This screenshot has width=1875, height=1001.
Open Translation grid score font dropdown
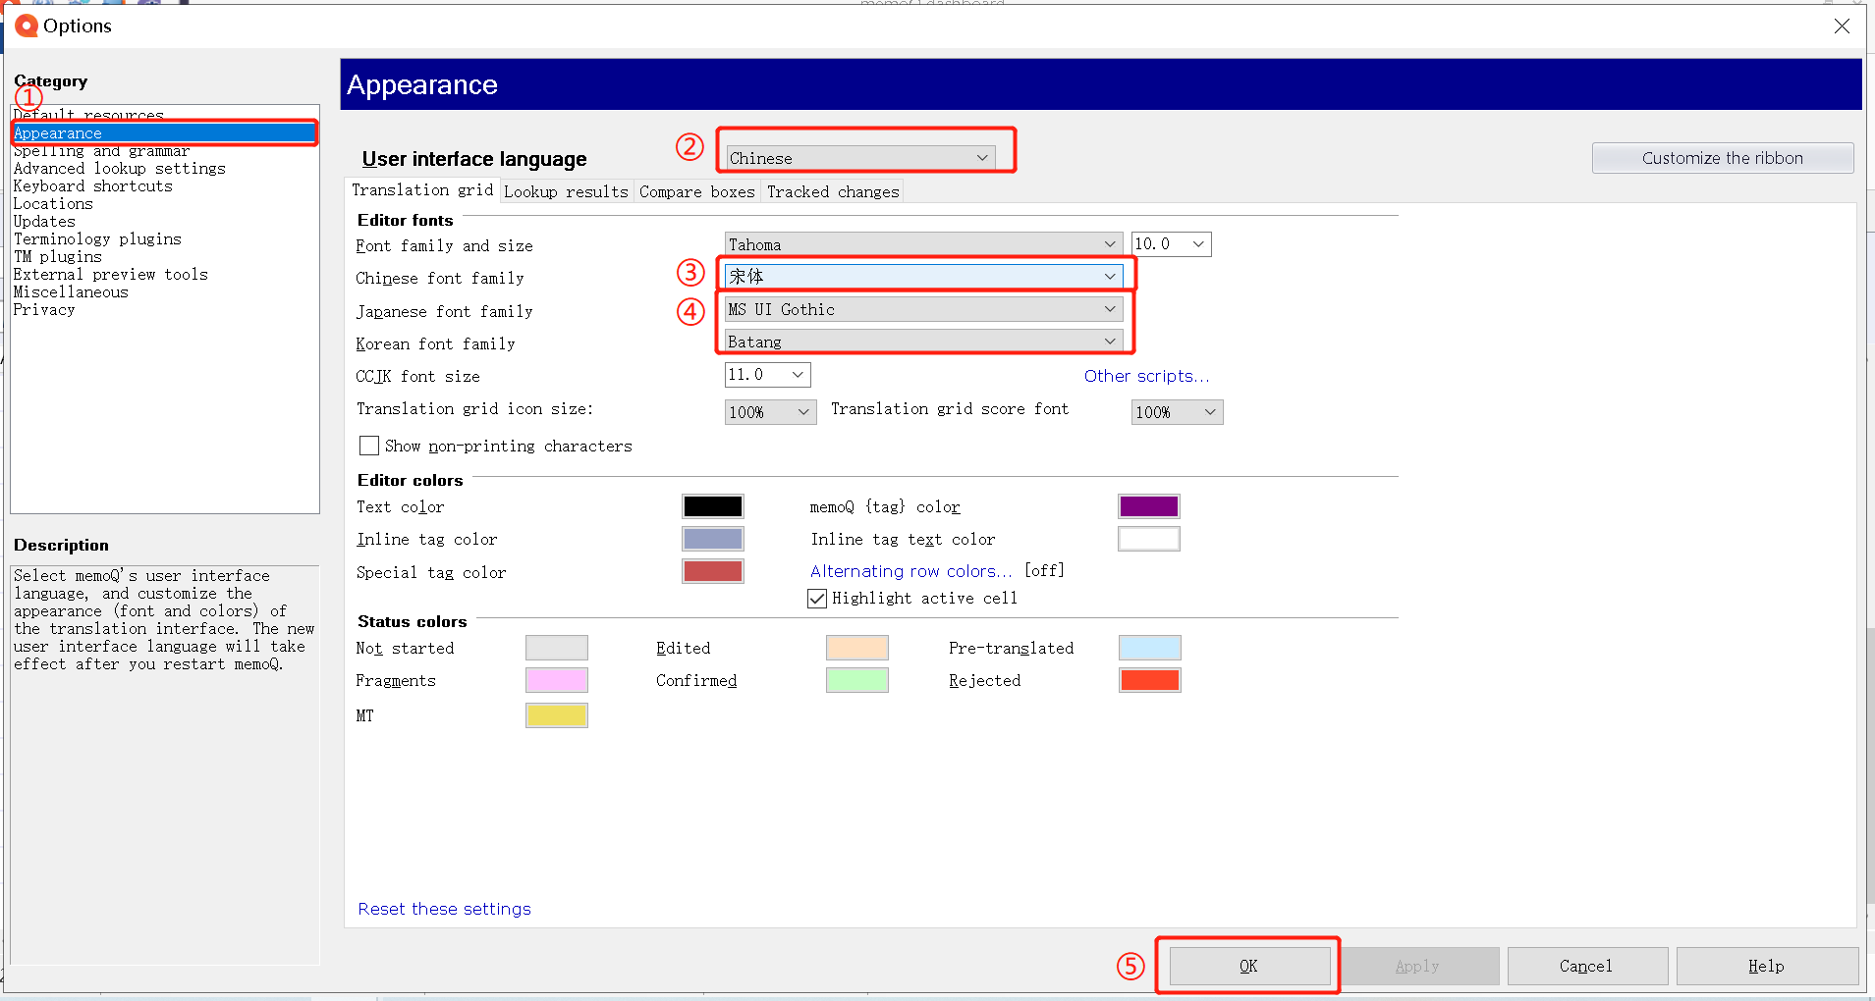(x=1177, y=412)
